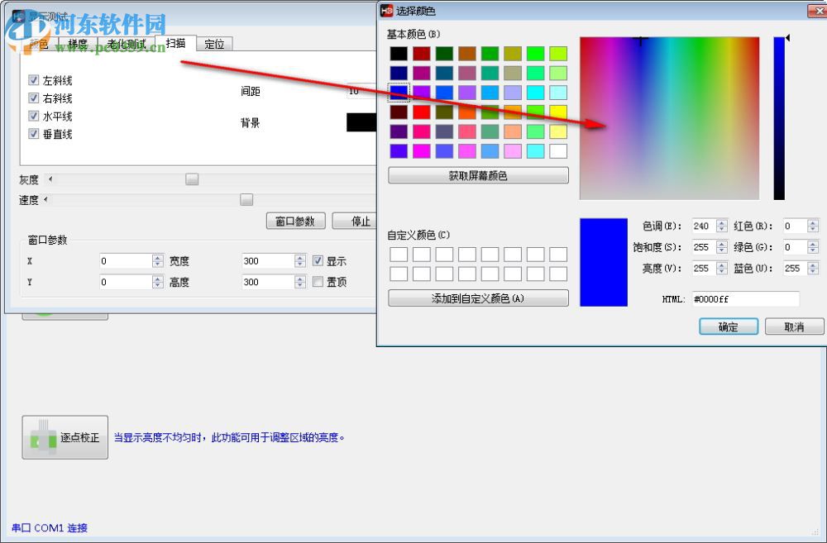This screenshot has height=543, width=827.
Task: Open the 颜色 tab
Action: coord(39,44)
